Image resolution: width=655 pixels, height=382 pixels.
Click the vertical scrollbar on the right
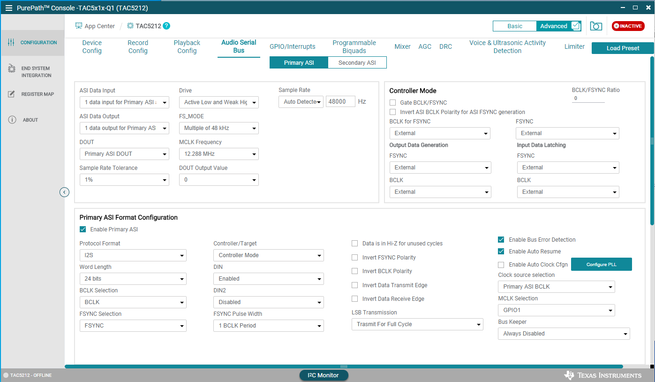tap(652, 141)
